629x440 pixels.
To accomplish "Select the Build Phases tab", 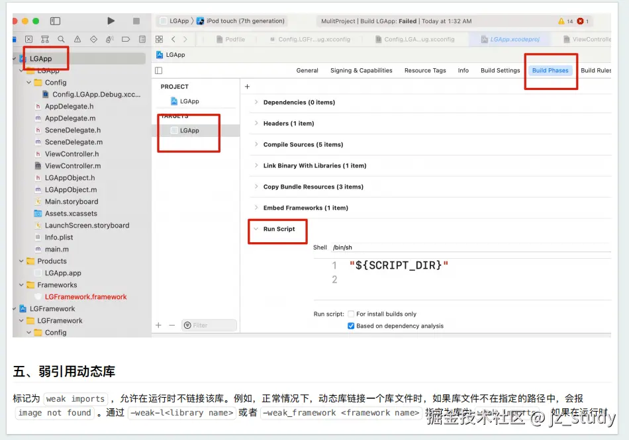I will (550, 71).
